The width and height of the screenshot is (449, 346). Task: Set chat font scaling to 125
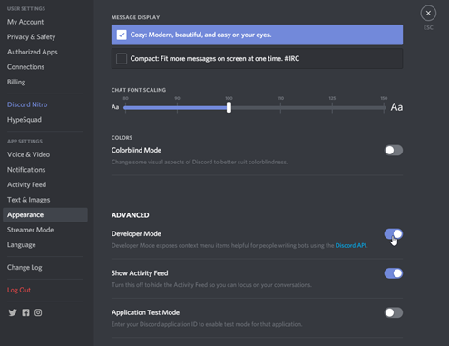pyautogui.click(x=332, y=107)
